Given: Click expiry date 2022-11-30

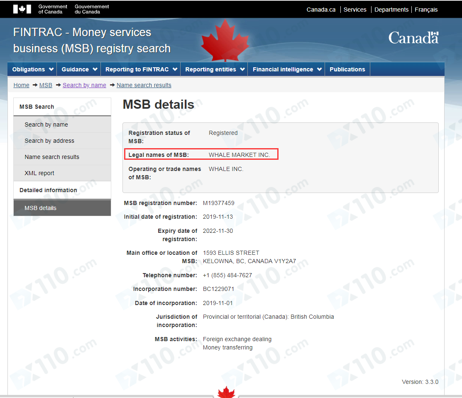Looking at the screenshot, I should 218,231.
